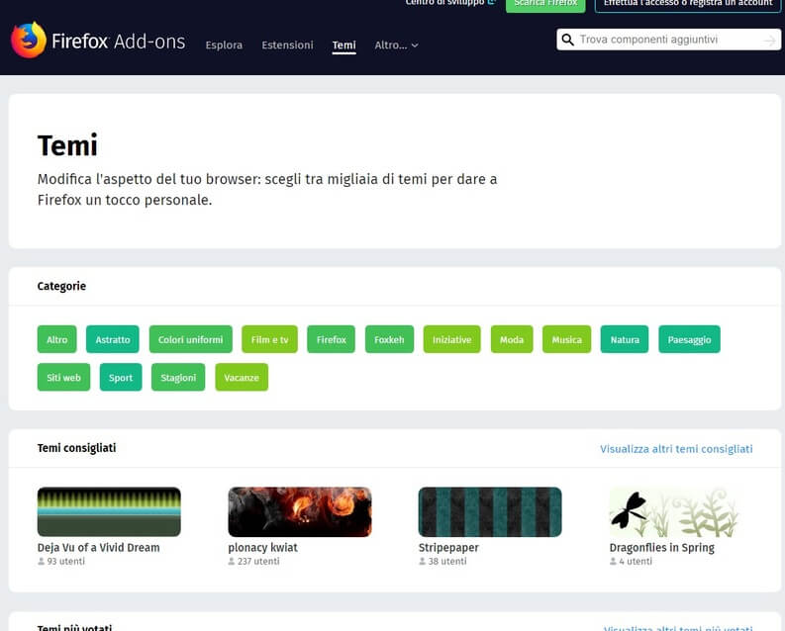Click the 93 utenti text
Viewport: 785px width, 631px height.
[x=66, y=562]
